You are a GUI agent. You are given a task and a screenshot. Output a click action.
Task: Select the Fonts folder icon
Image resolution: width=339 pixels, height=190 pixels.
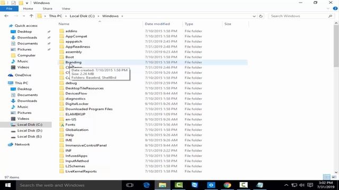click(x=61, y=125)
